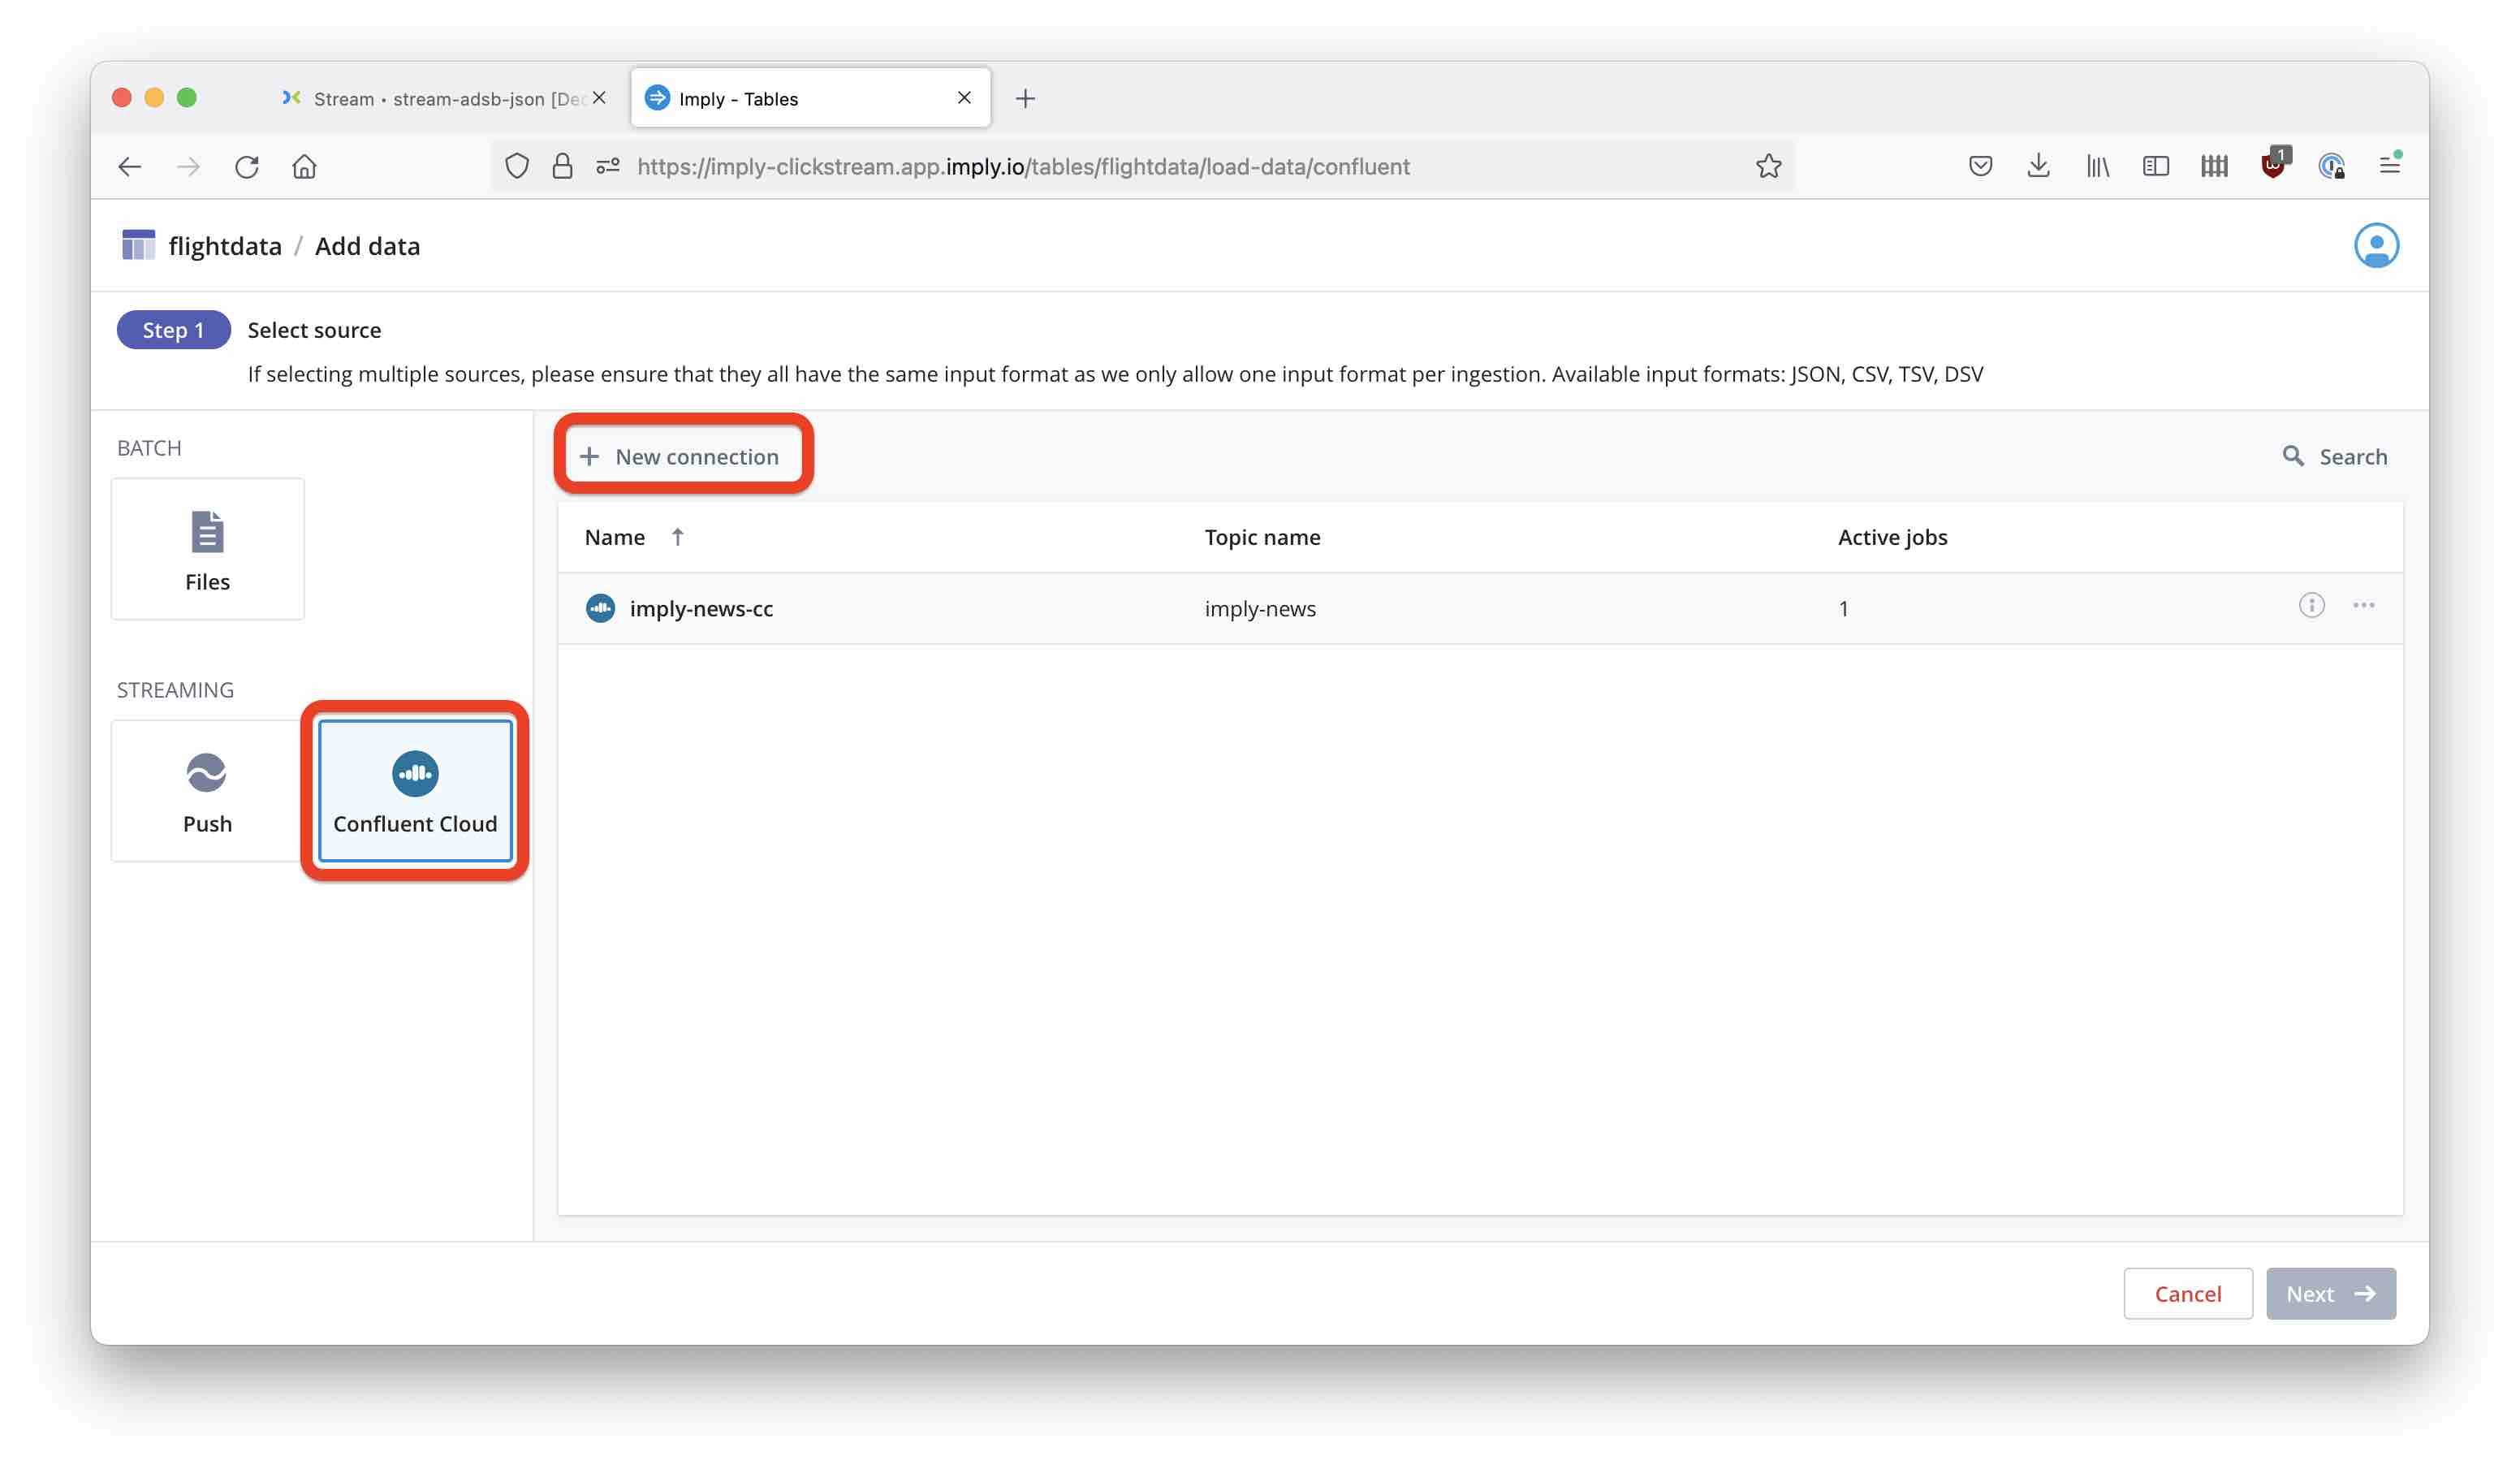Switch to the Stream stream-adsb-json tab
The width and height of the screenshot is (2520, 1465).
(x=430, y=97)
